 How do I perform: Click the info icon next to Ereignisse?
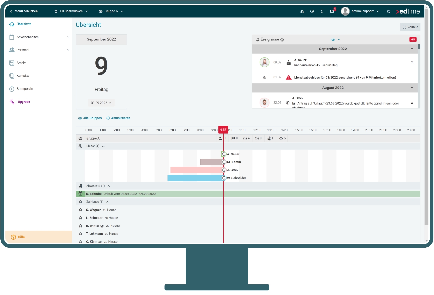[x=282, y=40]
